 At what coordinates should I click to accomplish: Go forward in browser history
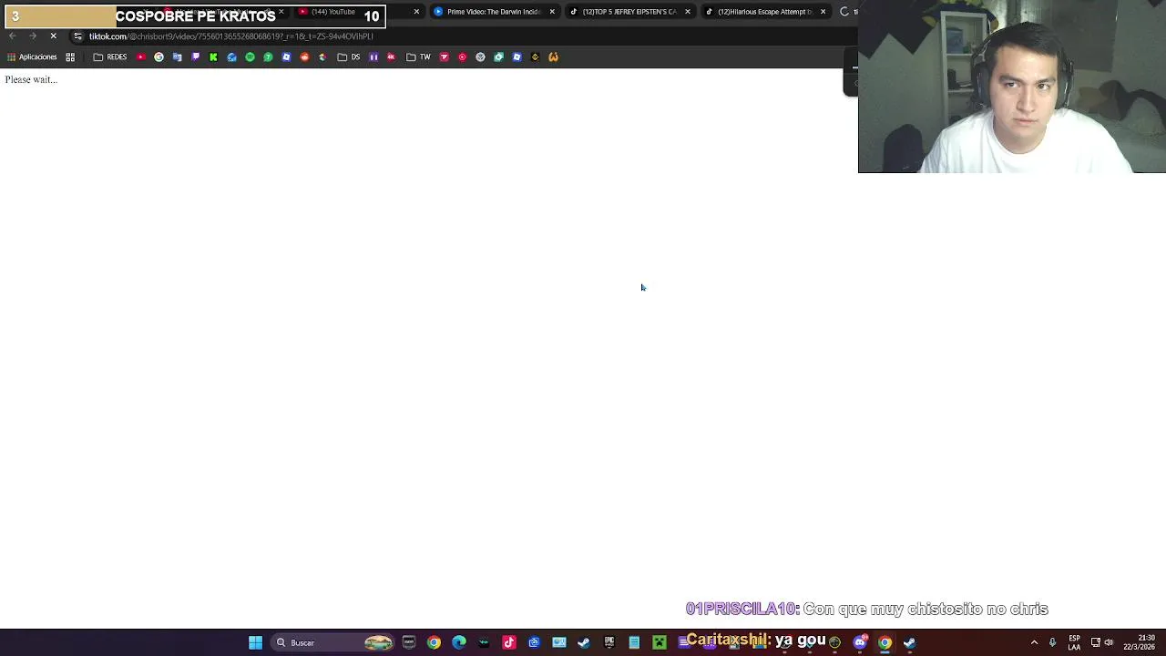coord(33,36)
